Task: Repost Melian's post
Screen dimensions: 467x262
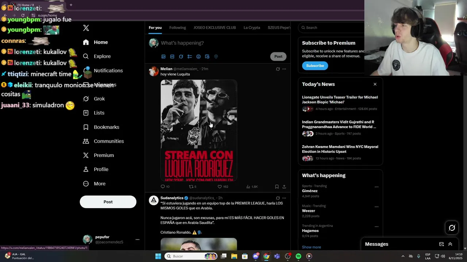Action: pos(193,187)
